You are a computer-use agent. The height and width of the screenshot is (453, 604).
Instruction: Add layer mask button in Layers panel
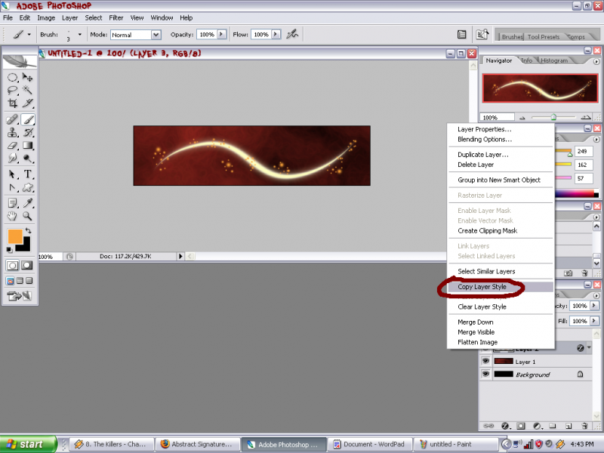point(521,426)
